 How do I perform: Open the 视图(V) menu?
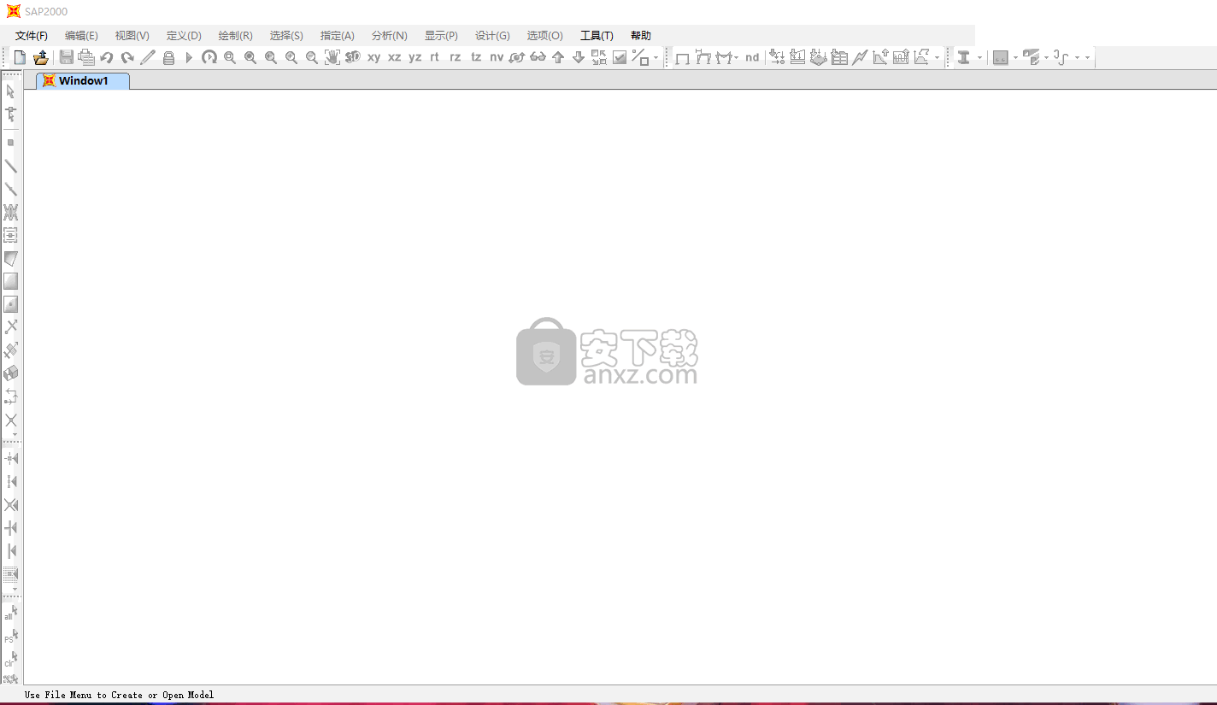point(132,35)
